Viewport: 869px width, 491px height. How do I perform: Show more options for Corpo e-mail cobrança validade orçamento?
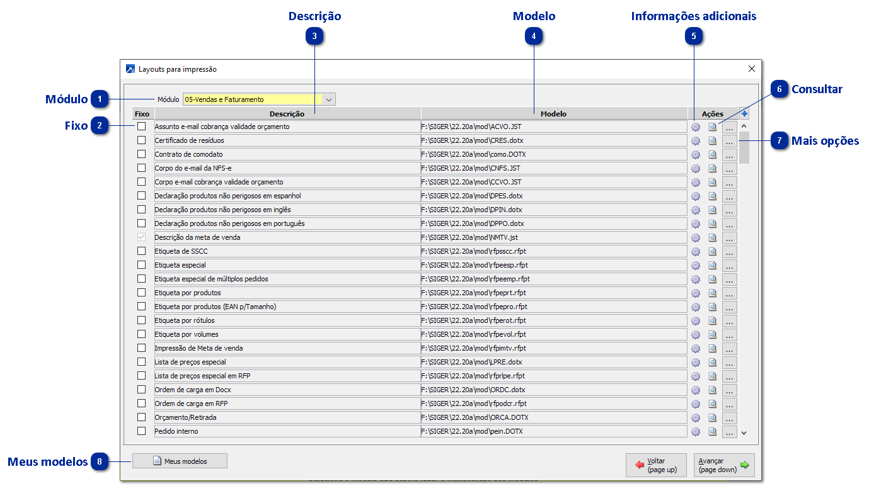[729, 183]
